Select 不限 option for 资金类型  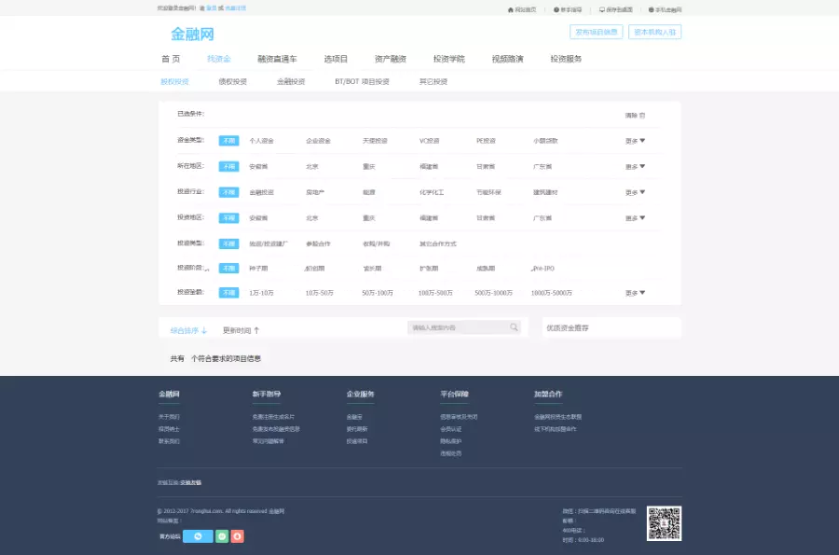[228, 141]
